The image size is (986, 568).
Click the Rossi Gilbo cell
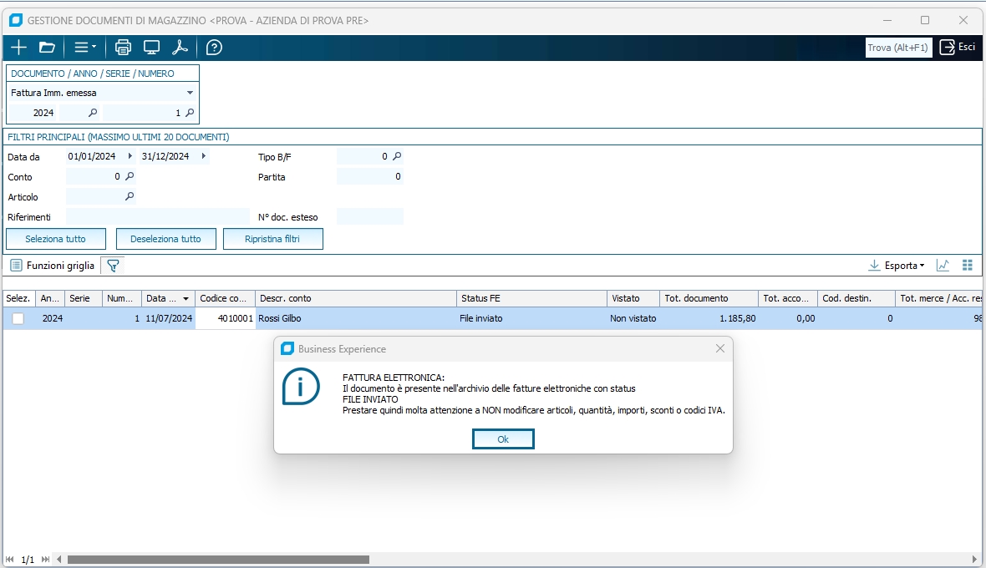[356, 318]
